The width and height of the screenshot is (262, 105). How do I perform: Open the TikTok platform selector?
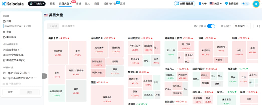tap(37, 3)
